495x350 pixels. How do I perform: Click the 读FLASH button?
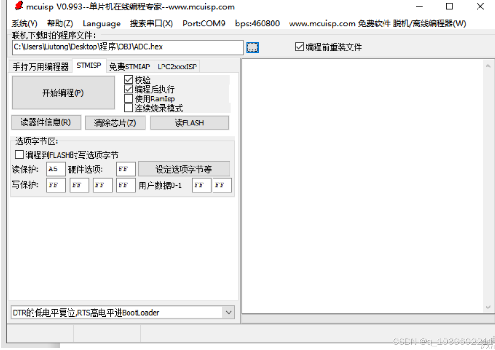click(x=189, y=123)
